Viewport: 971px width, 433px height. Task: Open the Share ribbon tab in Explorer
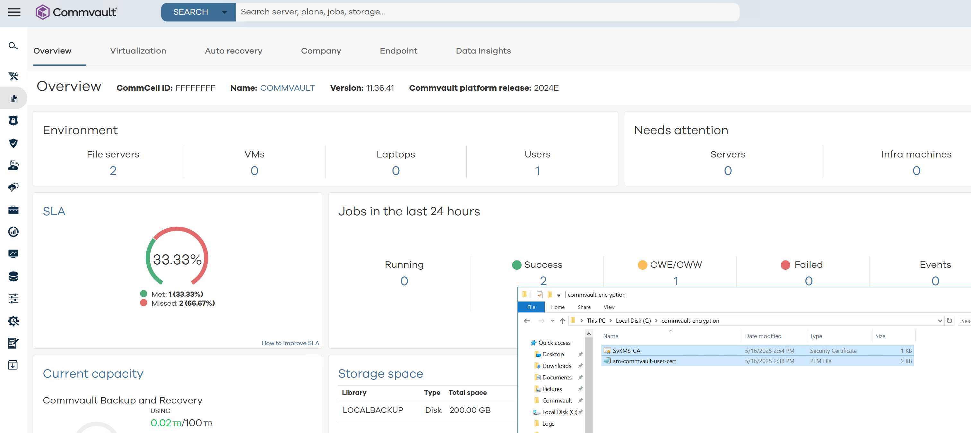tap(584, 307)
